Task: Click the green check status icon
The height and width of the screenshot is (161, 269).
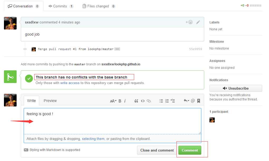Action: click(29, 79)
